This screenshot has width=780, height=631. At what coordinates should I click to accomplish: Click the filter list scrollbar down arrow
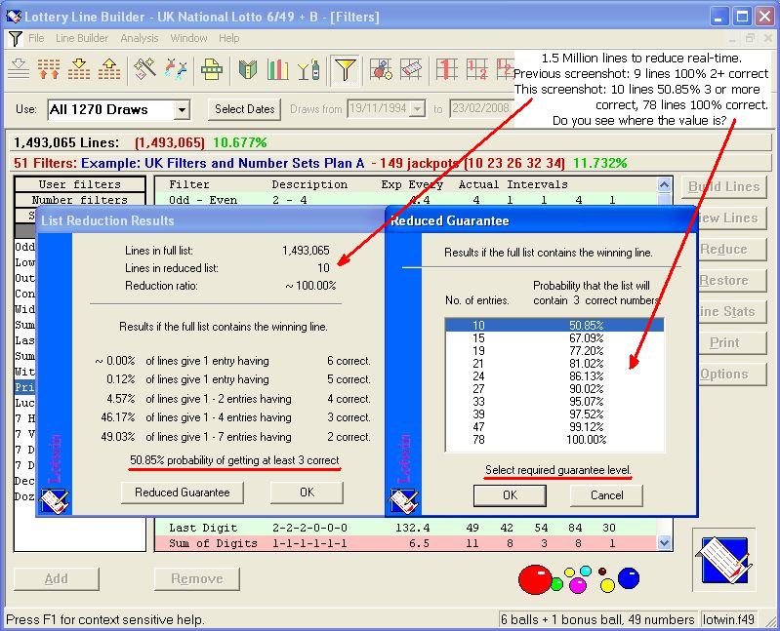pos(665,542)
